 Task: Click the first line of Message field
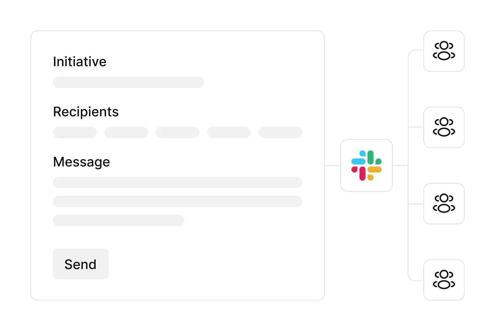click(x=178, y=183)
